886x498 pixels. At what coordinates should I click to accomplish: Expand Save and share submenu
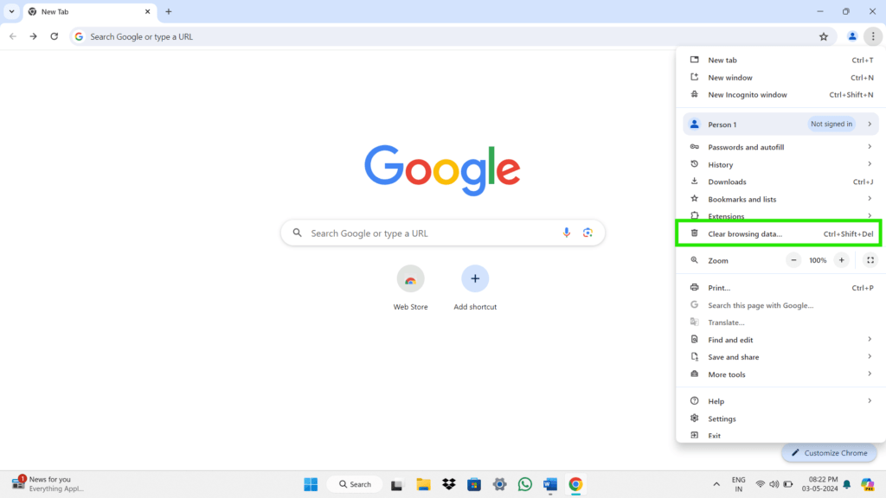[781, 357]
